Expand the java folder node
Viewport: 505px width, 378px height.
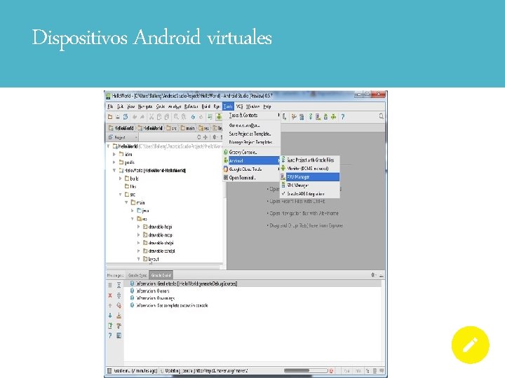click(x=133, y=211)
